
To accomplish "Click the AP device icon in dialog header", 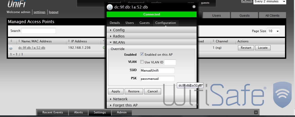I will pyautogui.click(x=110, y=7).
